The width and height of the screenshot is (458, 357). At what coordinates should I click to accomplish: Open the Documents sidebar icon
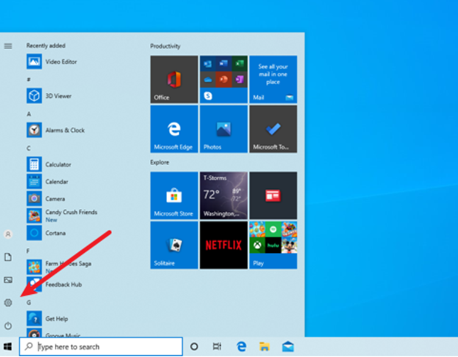pyautogui.click(x=8, y=257)
